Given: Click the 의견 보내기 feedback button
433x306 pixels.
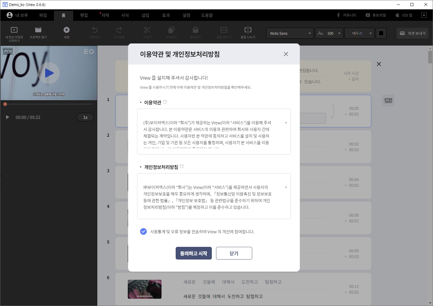Looking at the screenshot, I should click(413, 33).
